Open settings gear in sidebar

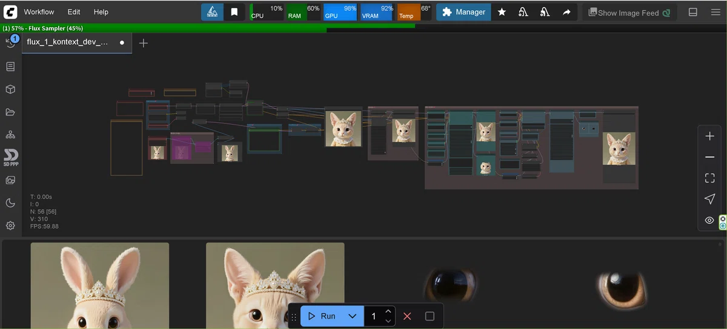click(x=10, y=226)
